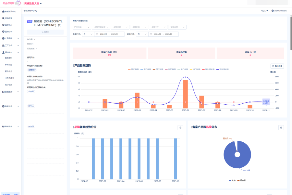Open the 产品品类 filter dropdown
Screen dimensions: 292x195
pos(82,27)
